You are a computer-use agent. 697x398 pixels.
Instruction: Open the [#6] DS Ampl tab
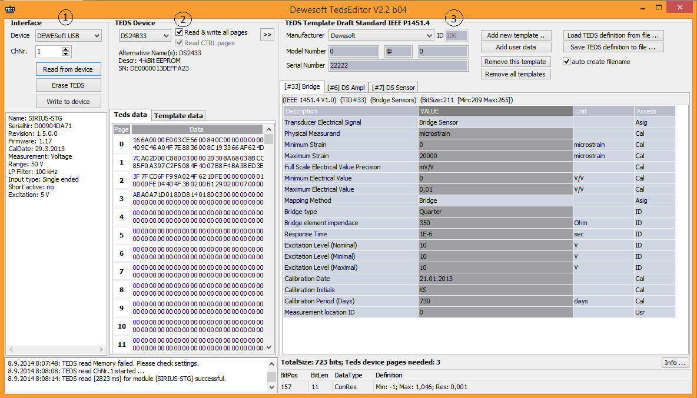tap(346, 88)
